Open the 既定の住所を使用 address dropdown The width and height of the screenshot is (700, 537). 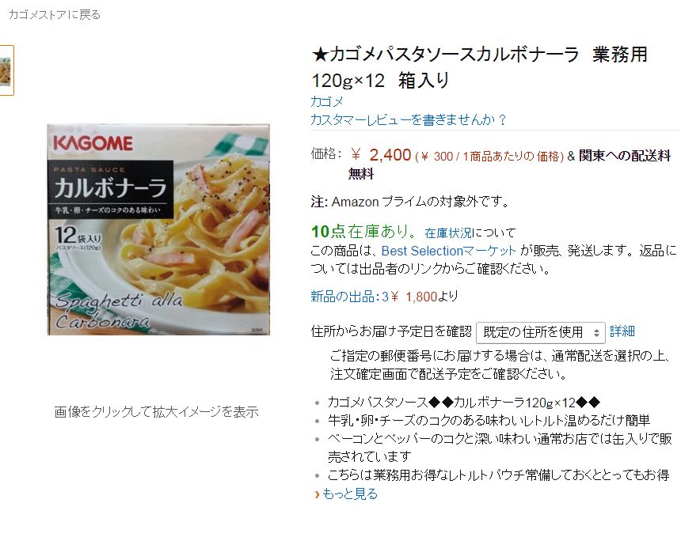pyautogui.click(x=541, y=332)
